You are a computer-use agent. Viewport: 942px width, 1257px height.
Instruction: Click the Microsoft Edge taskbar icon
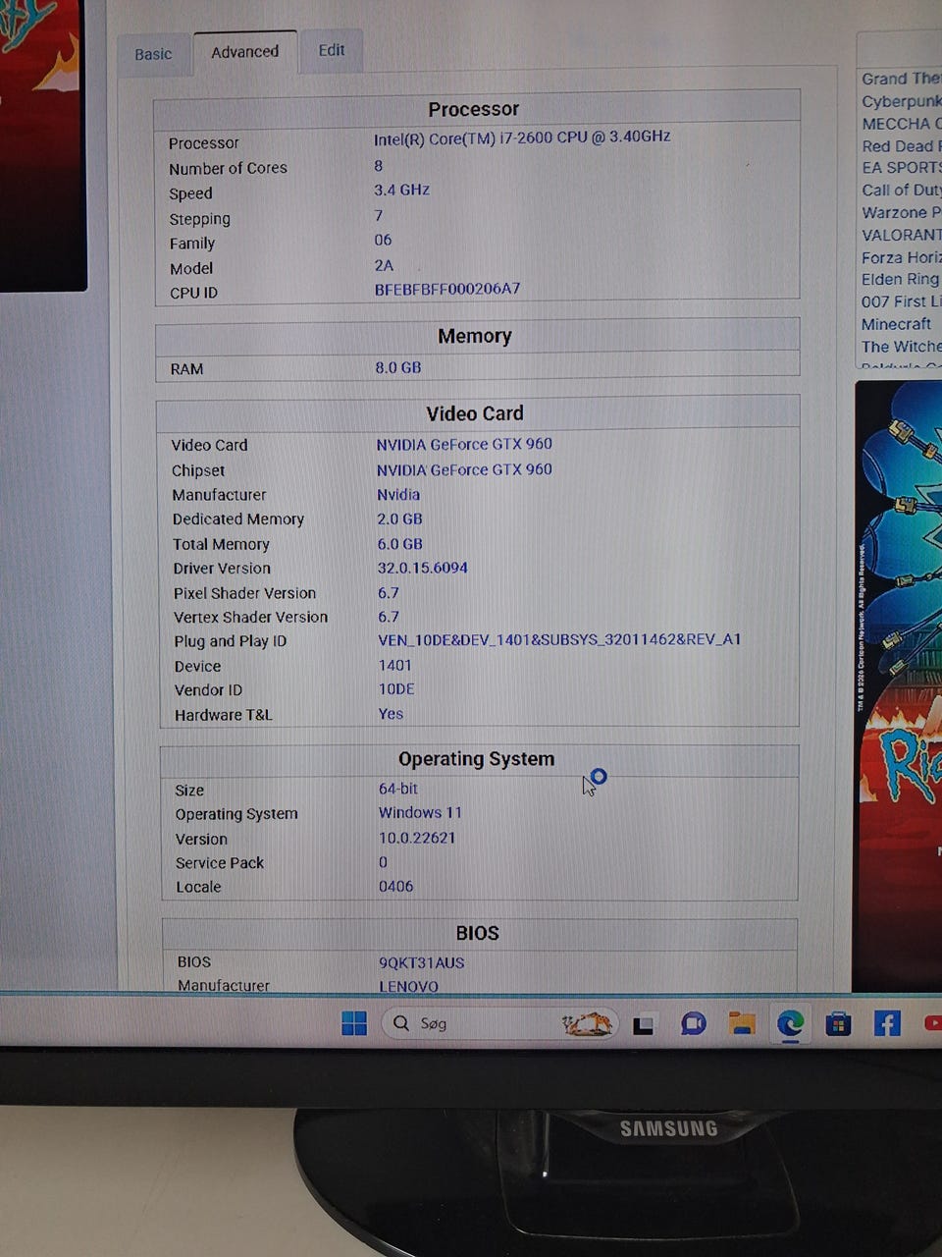[790, 1024]
